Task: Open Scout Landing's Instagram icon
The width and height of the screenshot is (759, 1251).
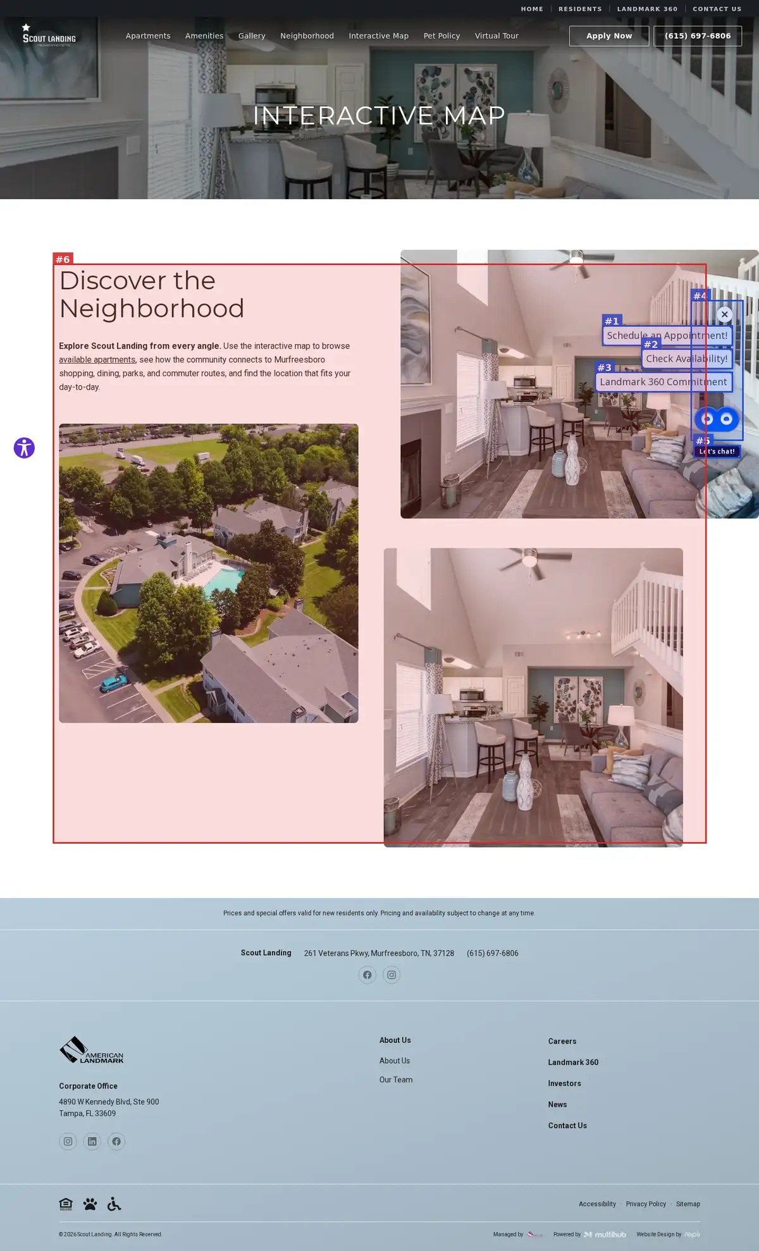Action: (x=392, y=975)
